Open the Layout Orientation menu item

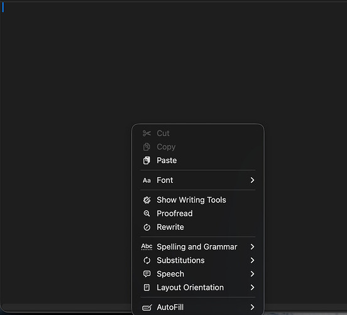pyautogui.click(x=198, y=287)
